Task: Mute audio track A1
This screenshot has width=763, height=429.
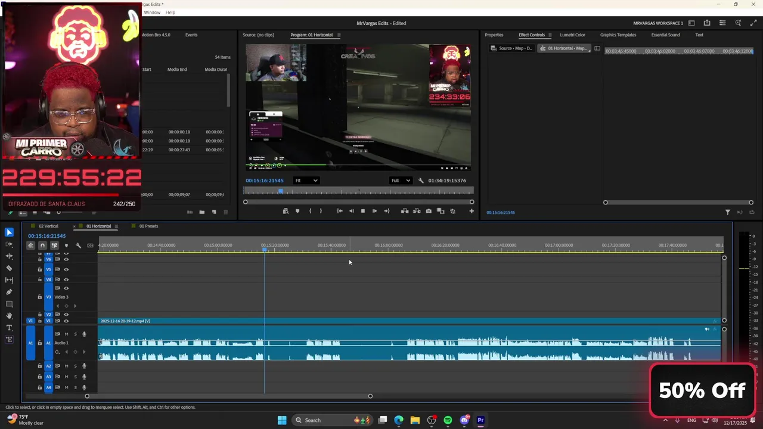Action: click(66, 334)
